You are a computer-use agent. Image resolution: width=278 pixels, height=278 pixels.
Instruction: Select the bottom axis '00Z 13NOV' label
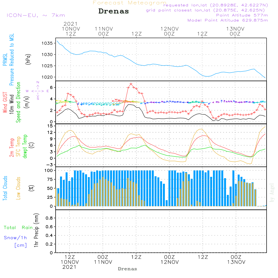click(x=236, y=260)
